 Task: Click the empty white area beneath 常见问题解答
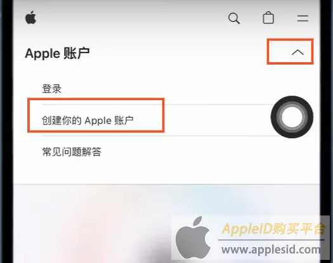[x=166, y=170]
